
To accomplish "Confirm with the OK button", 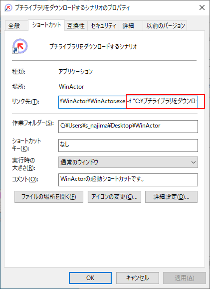I will (x=90, y=278).
